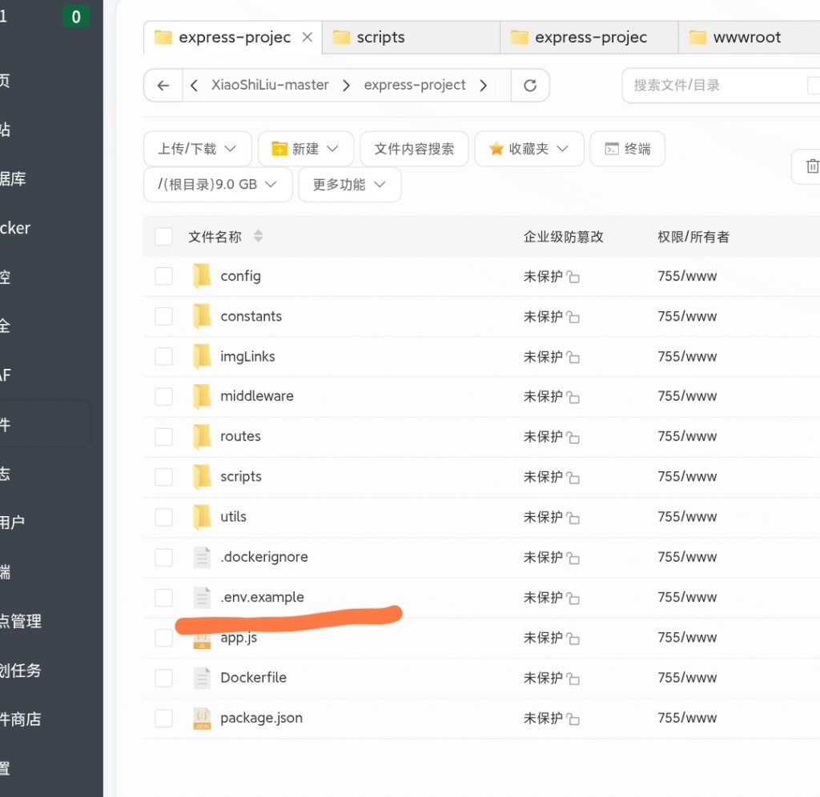Click the back arrow navigation button
The width and height of the screenshot is (820, 797).
(163, 86)
